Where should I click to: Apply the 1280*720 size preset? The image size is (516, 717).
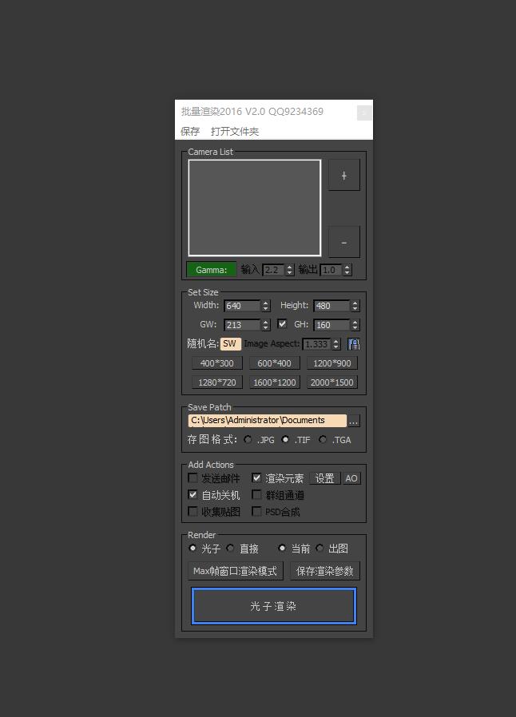coord(216,382)
